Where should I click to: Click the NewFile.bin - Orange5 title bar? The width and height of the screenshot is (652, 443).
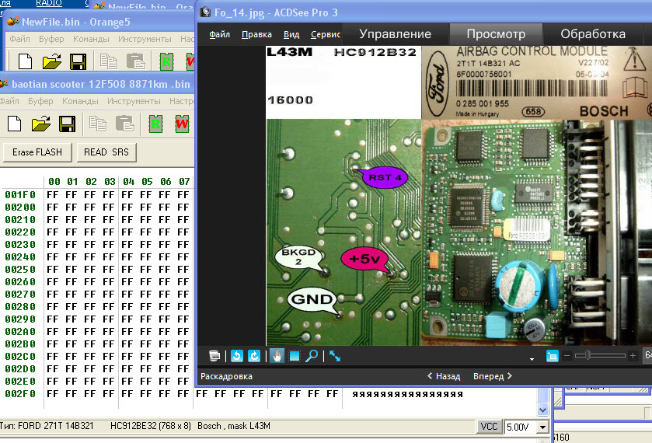point(99,22)
